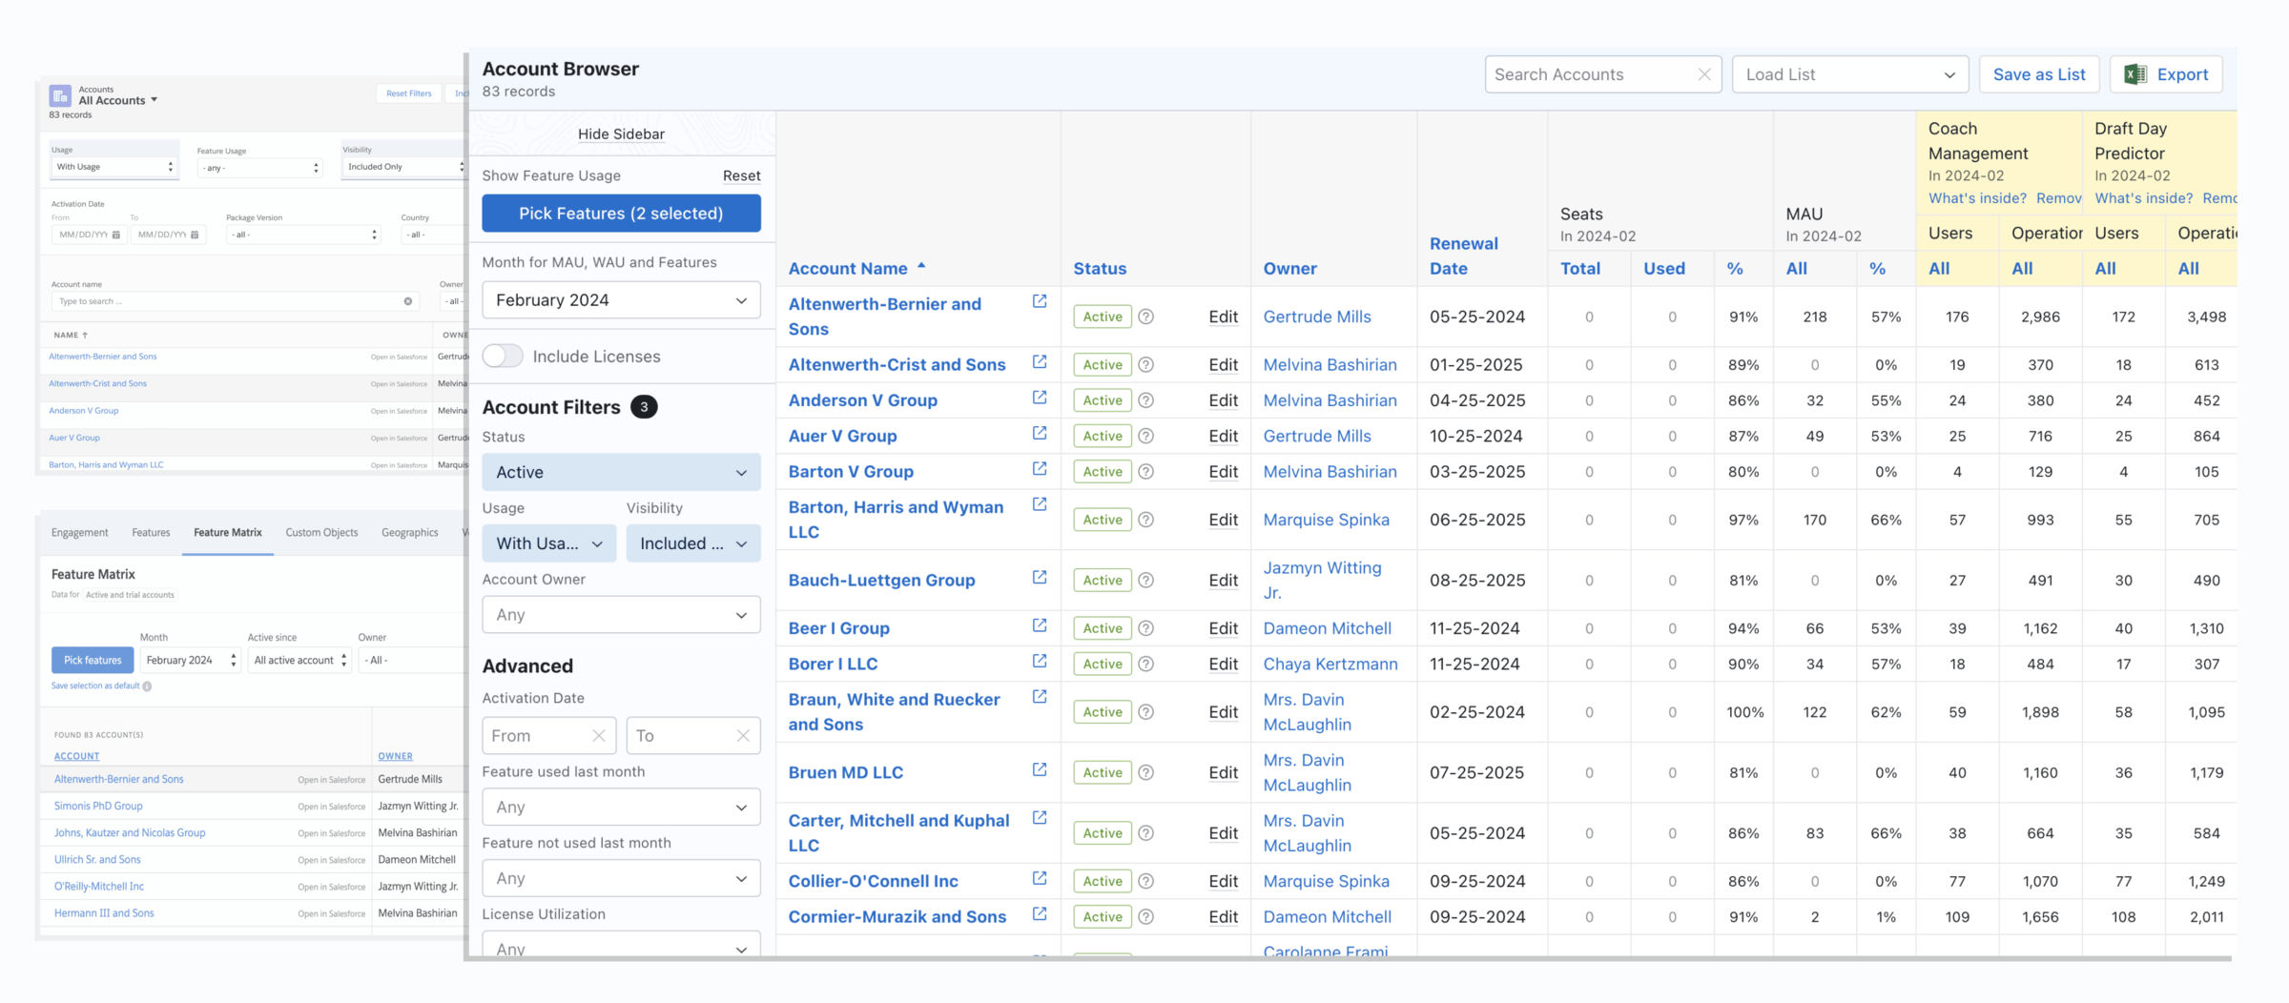
Task: Click Pick Features (2 selected) button
Action: tap(621, 214)
